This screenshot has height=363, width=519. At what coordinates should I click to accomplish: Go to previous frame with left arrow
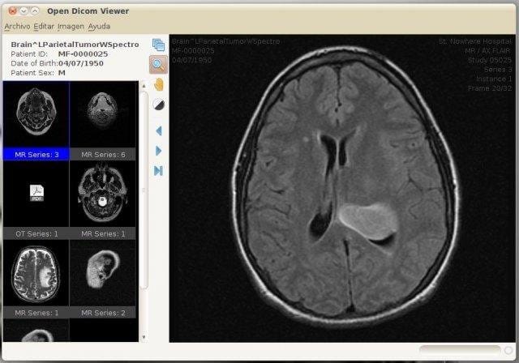tap(158, 130)
